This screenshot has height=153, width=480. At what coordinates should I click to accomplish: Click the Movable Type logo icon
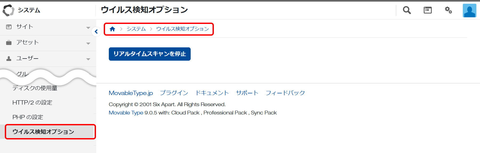coord(9,10)
